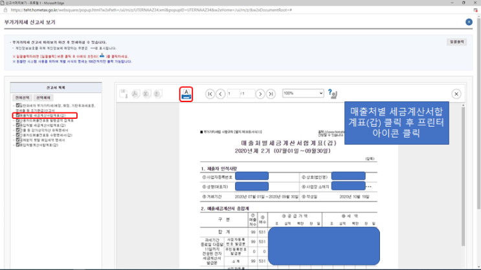Go to previous page of report
The height and width of the screenshot is (270, 481).
[x=220, y=94]
